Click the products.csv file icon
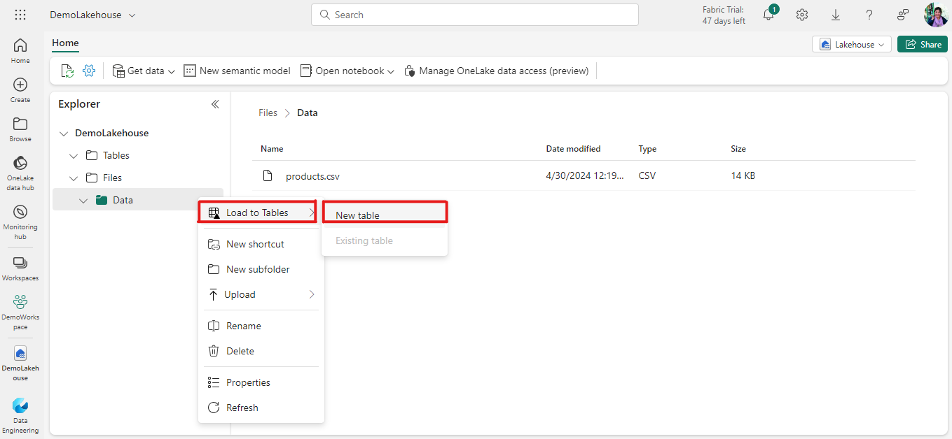 click(x=268, y=175)
